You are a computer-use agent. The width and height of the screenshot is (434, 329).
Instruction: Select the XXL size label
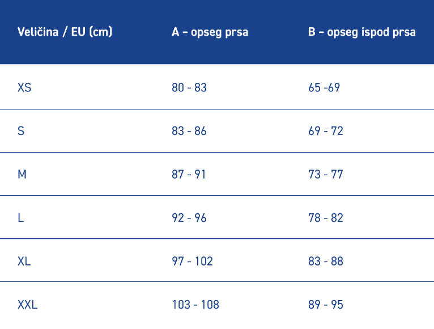[x=27, y=305]
